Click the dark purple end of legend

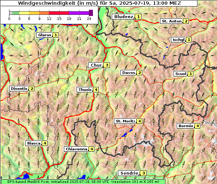coord(91,13)
